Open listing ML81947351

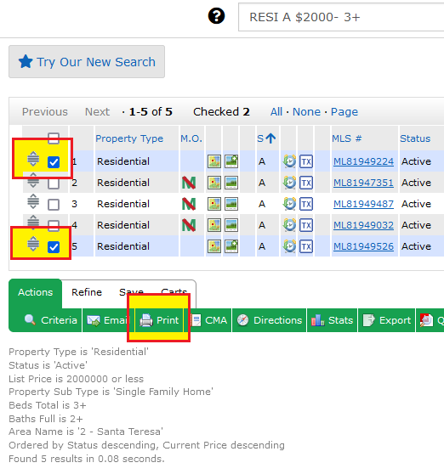(x=363, y=183)
